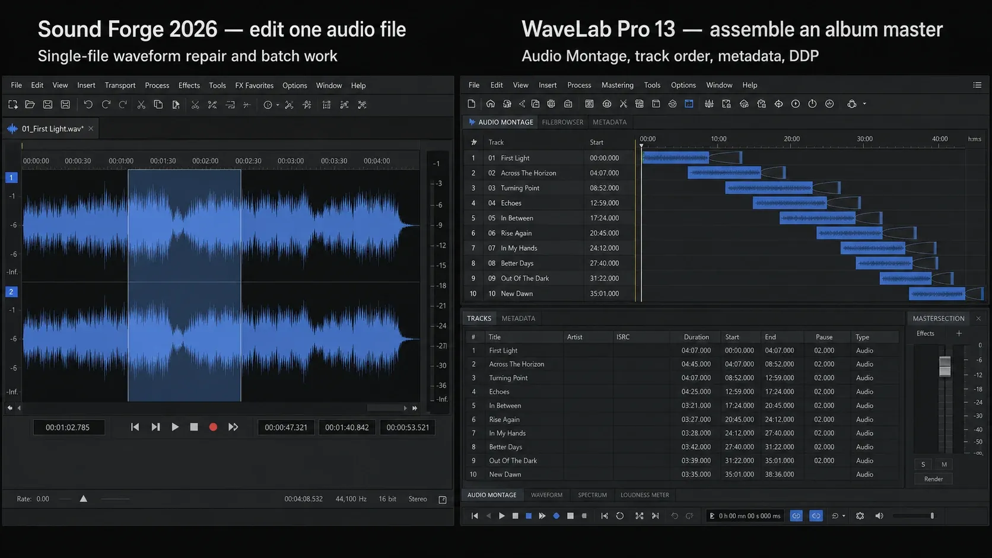Click Copy icon in Sound Forge toolbar
Image resolution: width=992 pixels, height=558 pixels.
click(158, 104)
